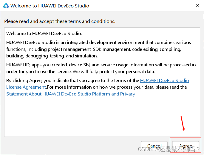
Task: Click the text 'Please read and accept these terms and conditions.'
Action: tap(60, 21)
